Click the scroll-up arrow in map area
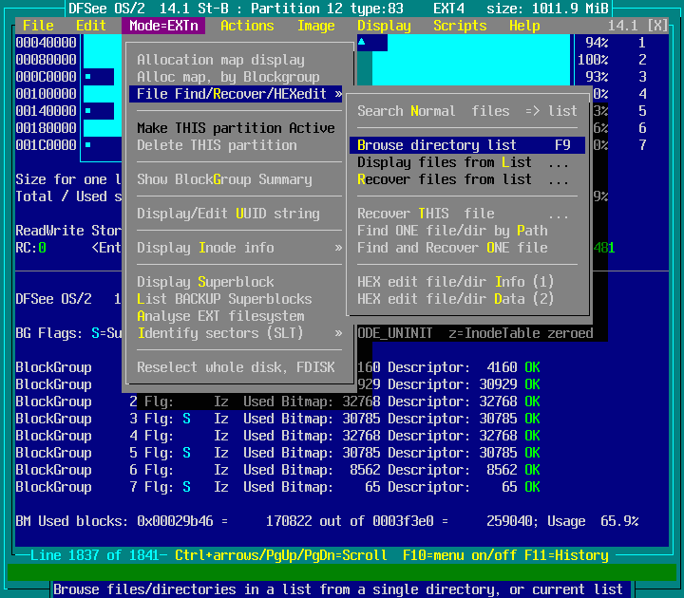This screenshot has height=598, width=684. tap(361, 43)
